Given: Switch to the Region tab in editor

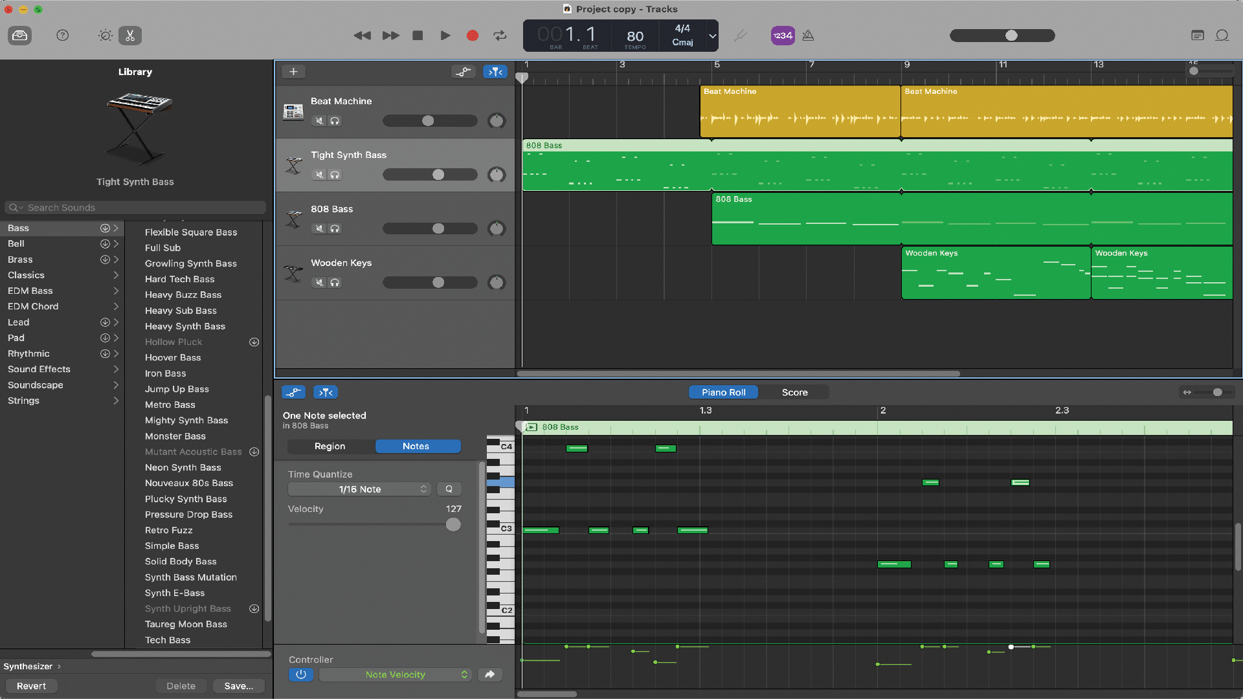Looking at the screenshot, I should 330,447.
